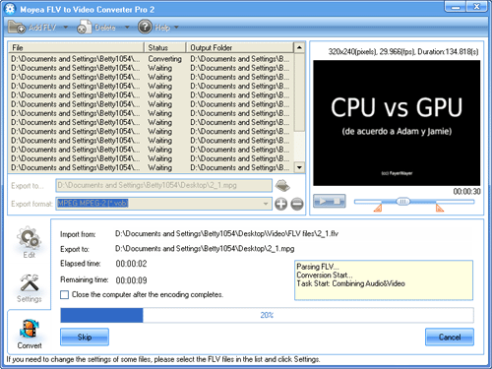Screen dimensions: 492x369
Task: Click the right trim end marker
Action: click(440, 208)
